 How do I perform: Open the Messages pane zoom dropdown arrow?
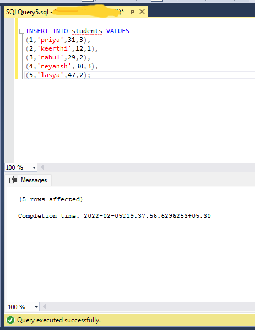36,307
